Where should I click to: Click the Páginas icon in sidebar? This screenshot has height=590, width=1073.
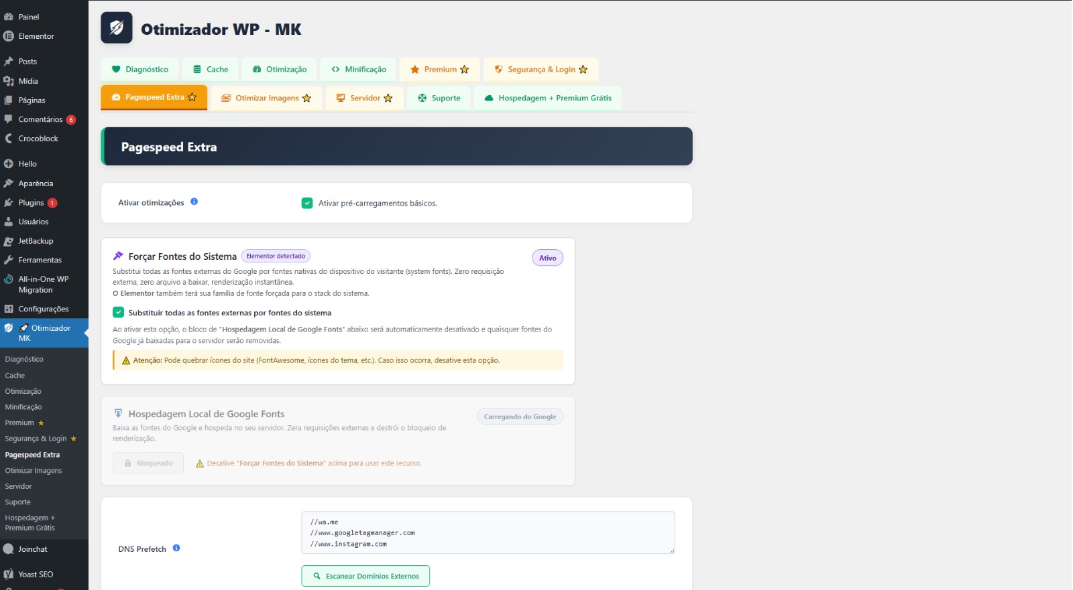[9, 100]
